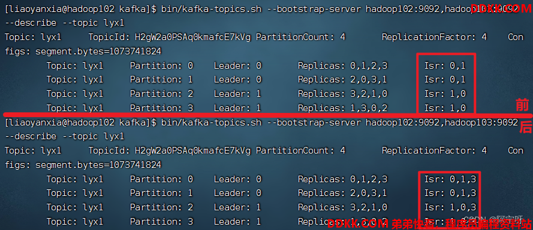Click "Leader: 0" on the first output's Partition 1 row
533x230 pixels.
tap(237, 80)
